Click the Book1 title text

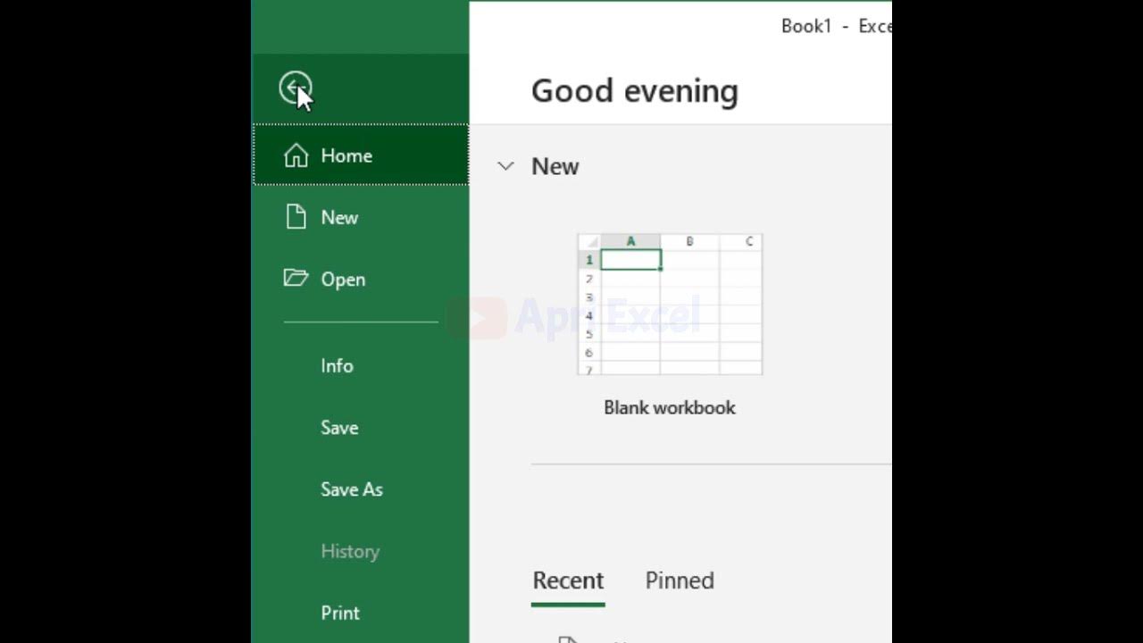coord(806,26)
